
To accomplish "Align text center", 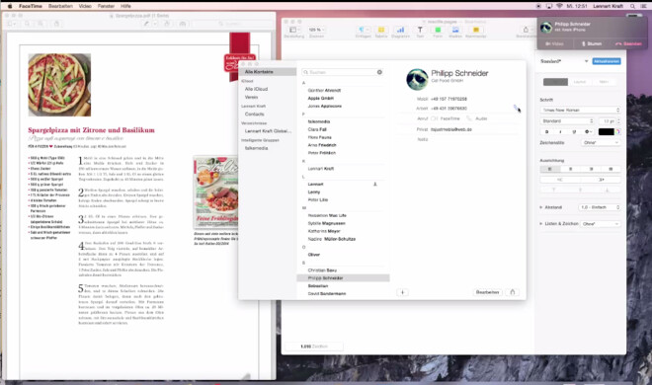I will click(x=571, y=169).
